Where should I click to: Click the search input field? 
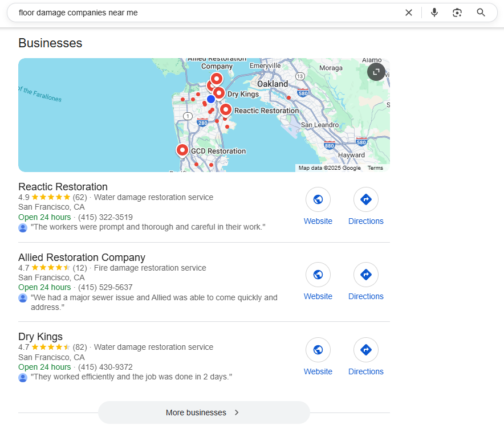(205, 13)
